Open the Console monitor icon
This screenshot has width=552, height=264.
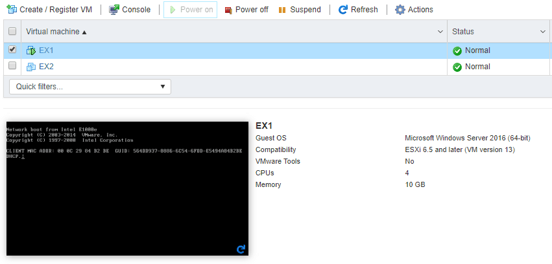coord(114,10)
